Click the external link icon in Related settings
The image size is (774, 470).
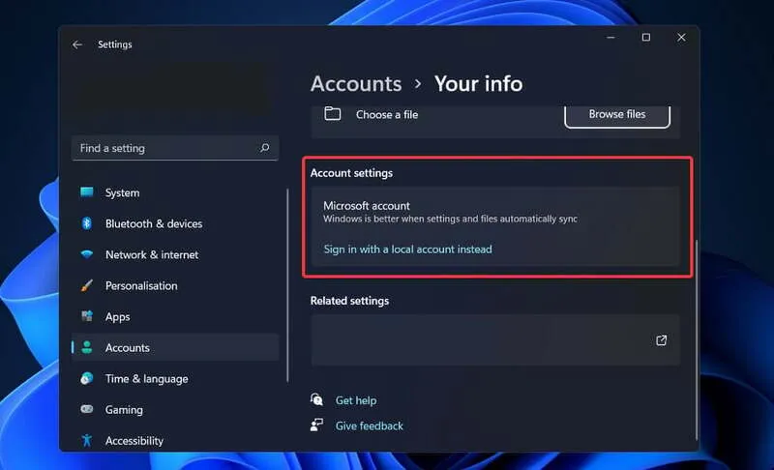[661, 340]
